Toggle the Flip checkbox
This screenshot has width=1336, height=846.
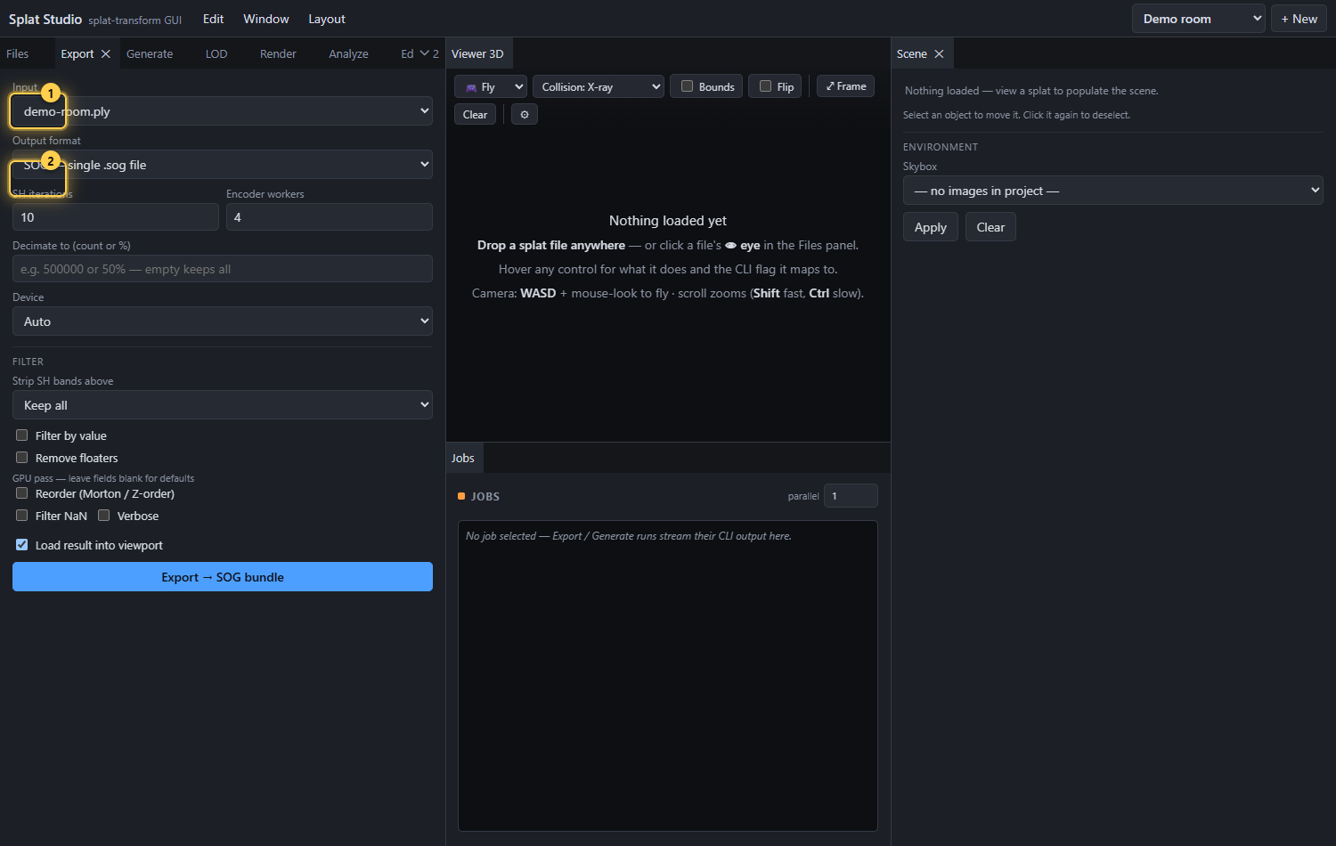pyautogui.click(x=765, y=86)
